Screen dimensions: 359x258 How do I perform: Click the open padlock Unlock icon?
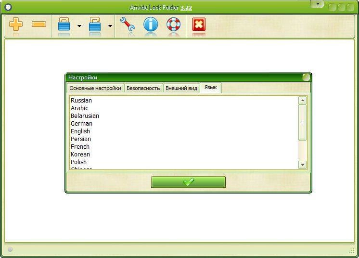point(94,24)
